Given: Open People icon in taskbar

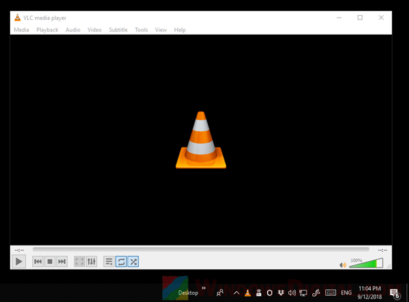Looking at the screenshot, I should (x=220, y=293).
